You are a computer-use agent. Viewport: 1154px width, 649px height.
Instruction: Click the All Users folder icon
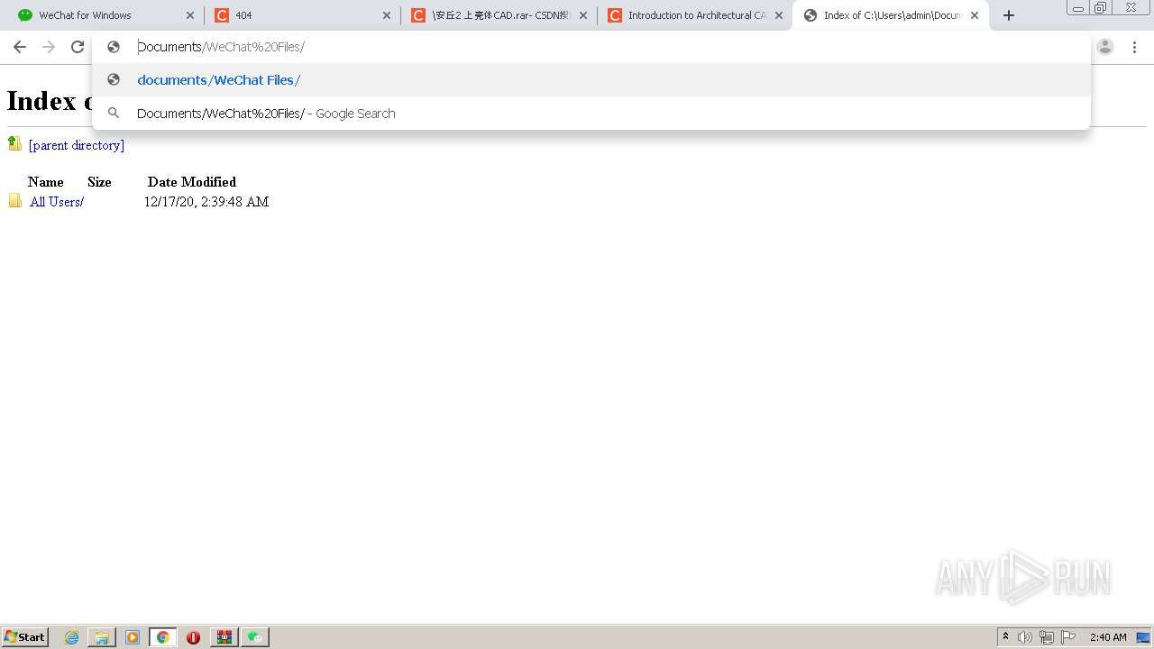pyautogui.click(x=15, y=201)
